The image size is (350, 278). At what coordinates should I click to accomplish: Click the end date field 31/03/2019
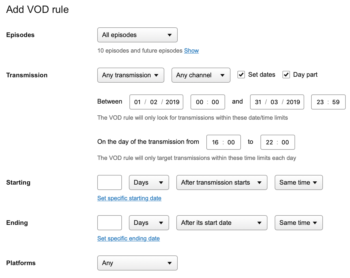[277, 102]
